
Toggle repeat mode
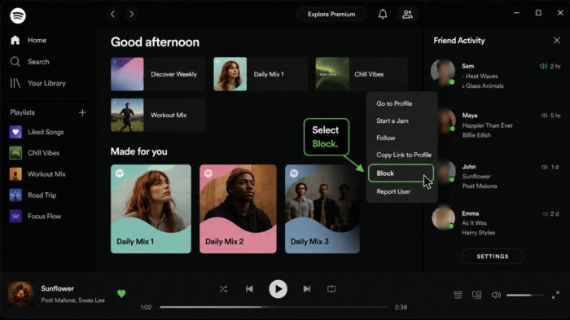tap(331, 289)
